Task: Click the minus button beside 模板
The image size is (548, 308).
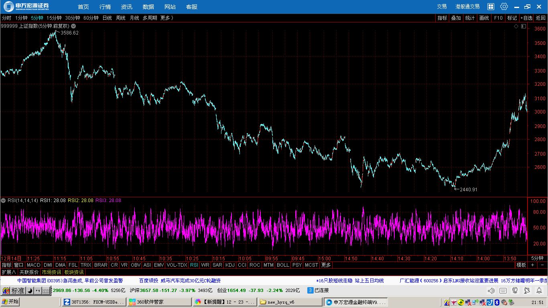Action: point(542,265)
